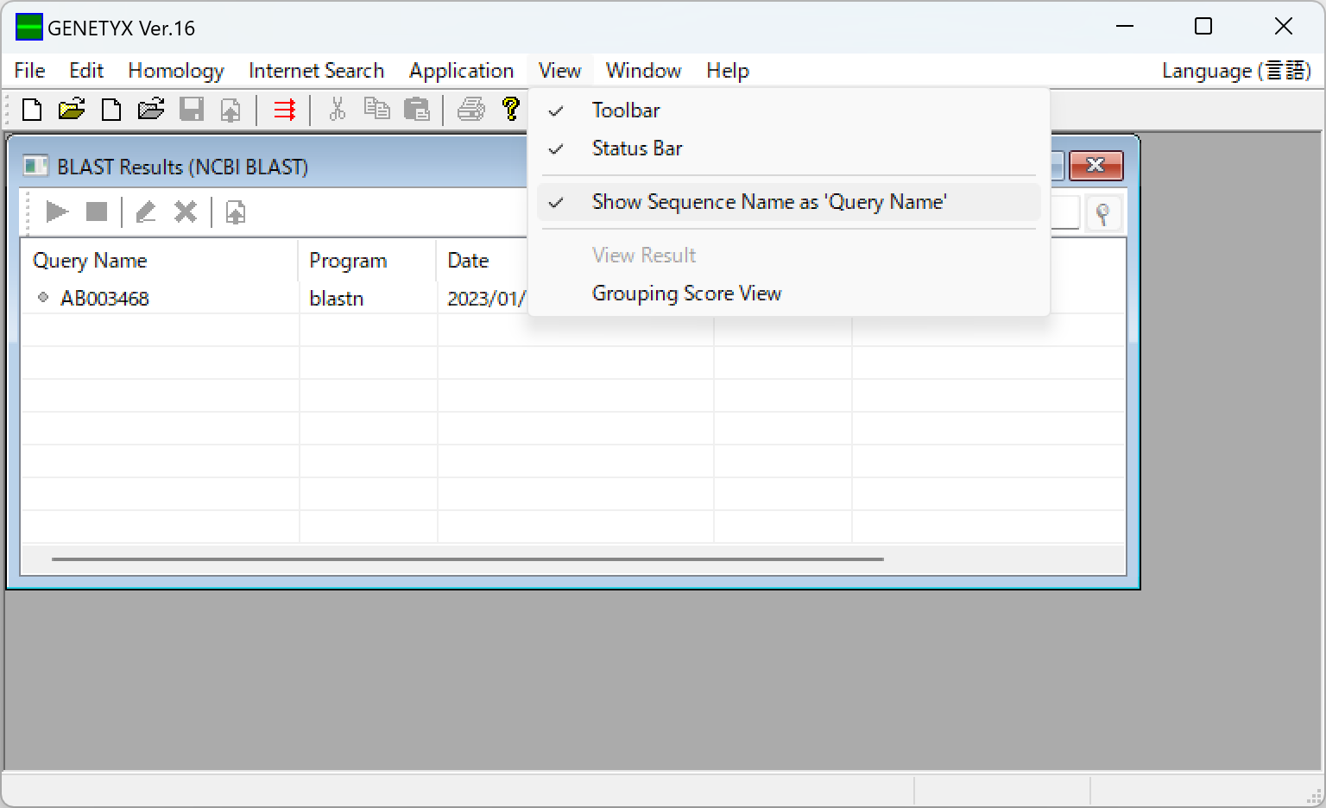Toggle the Status Bar menu option
Viewport: 1326px width, 808px height.
tap(789, 148)
